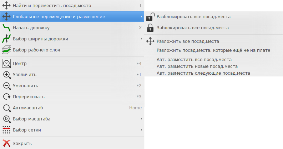Click the F2 shortcut hint

(x=139, y=86)
